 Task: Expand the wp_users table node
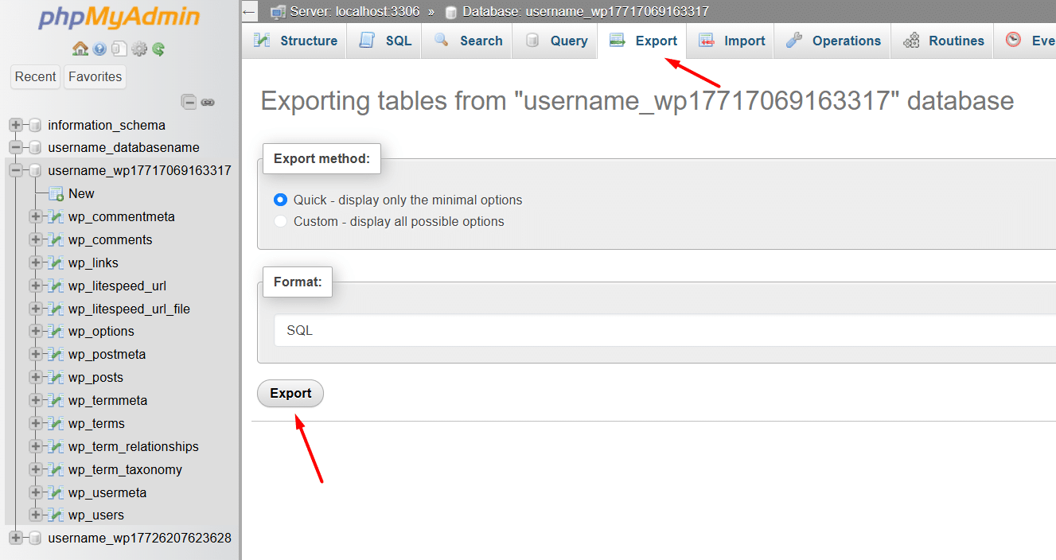tap(36, 515)
